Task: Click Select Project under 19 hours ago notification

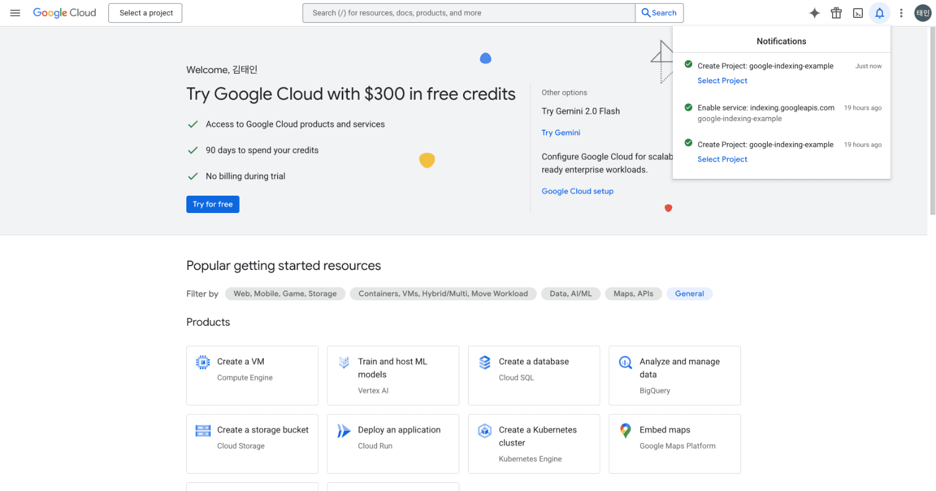Action: click(x=722, y=159)
